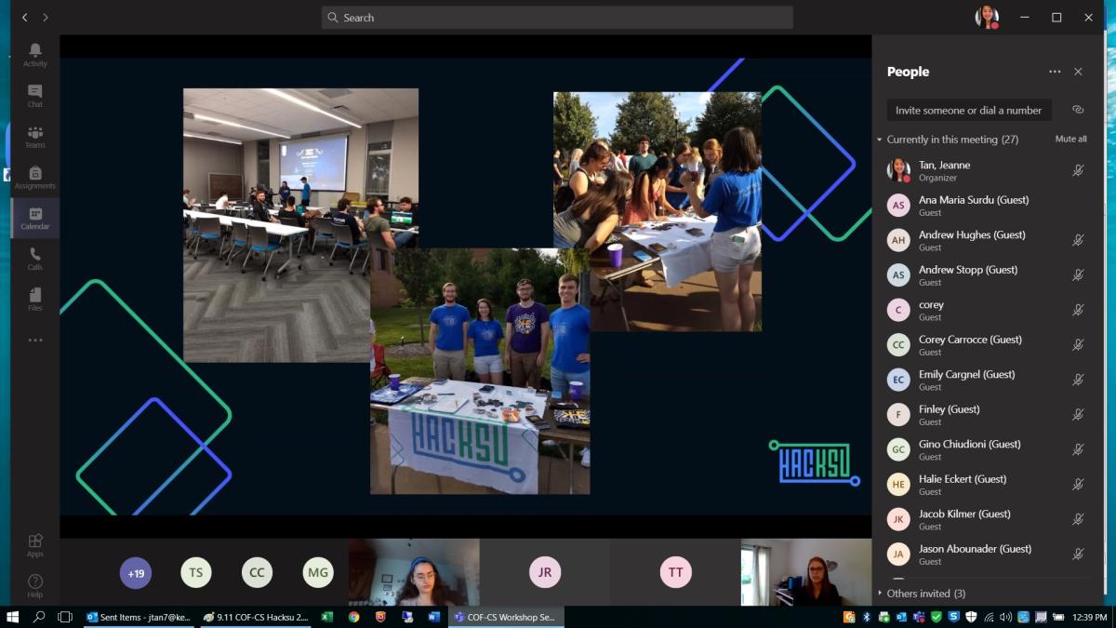
Task: Close the People panel
Action: [1078, 72]
